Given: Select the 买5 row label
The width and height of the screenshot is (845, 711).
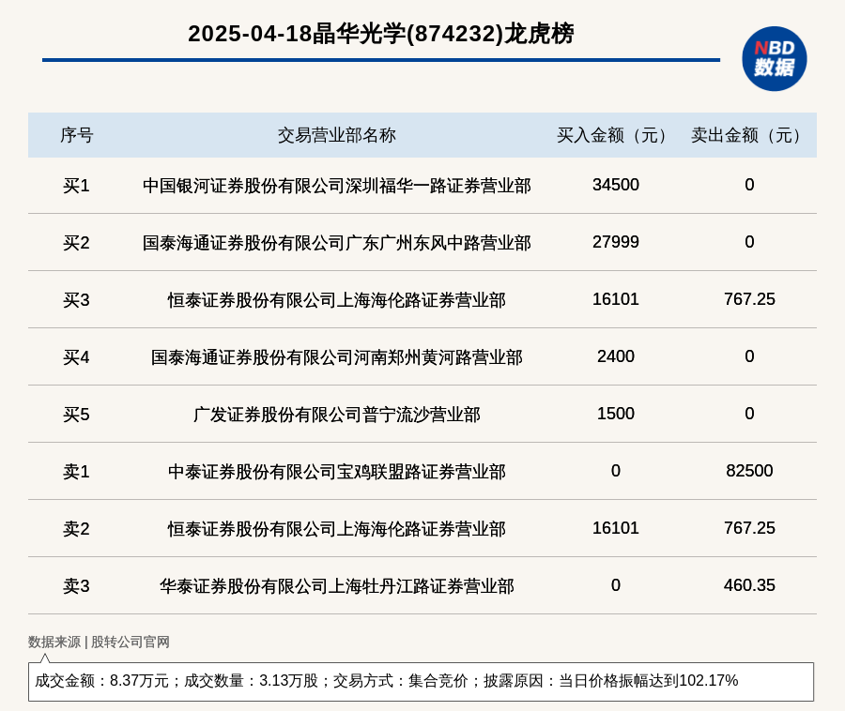Looking at the screenshot, I should click(76, 415).
